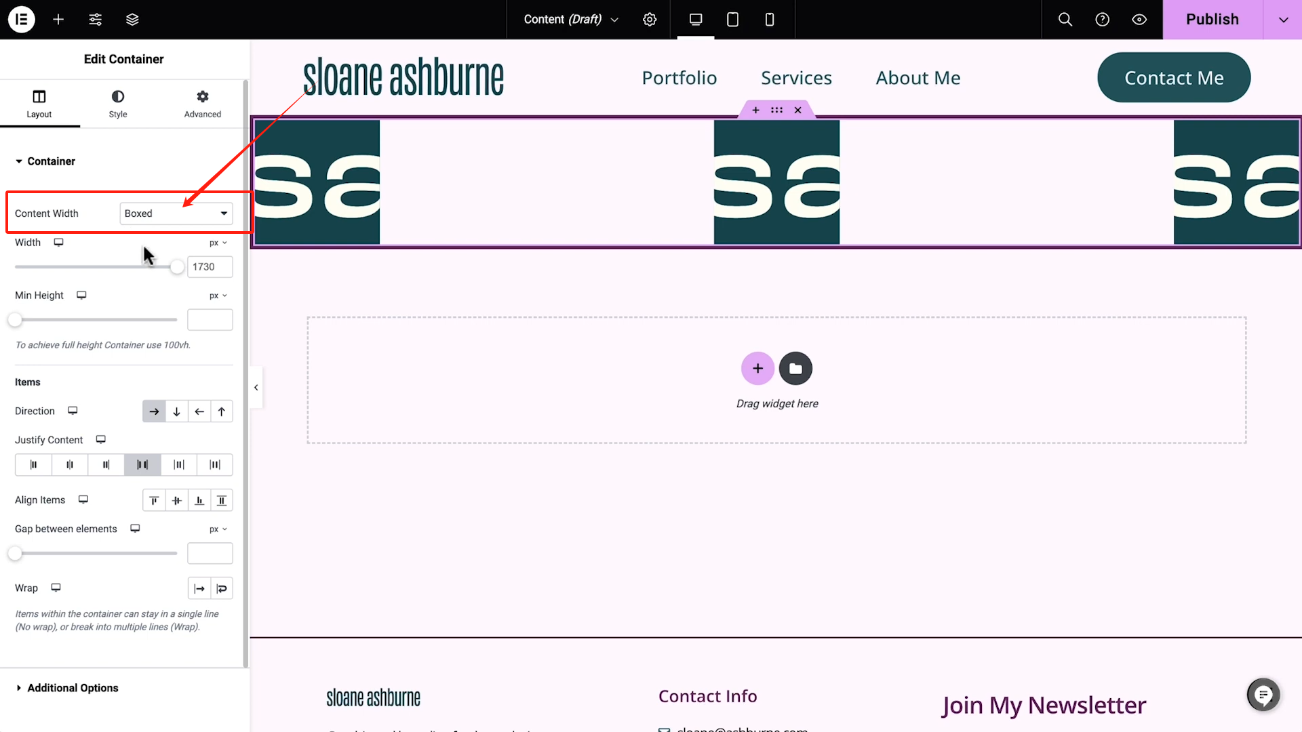Viewport: 1302px width, 732px height.
Task: Click the Publish button
Action: (1212, 19)
